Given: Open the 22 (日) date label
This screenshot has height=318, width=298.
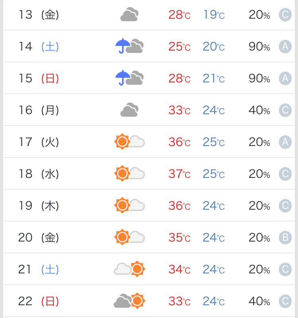Looking at the screenshot, I should click(x=39, y=301).
